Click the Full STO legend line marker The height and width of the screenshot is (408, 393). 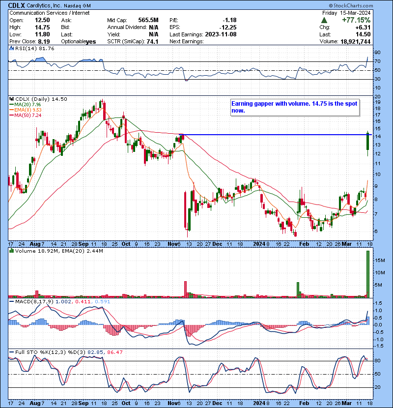(11, 352)
